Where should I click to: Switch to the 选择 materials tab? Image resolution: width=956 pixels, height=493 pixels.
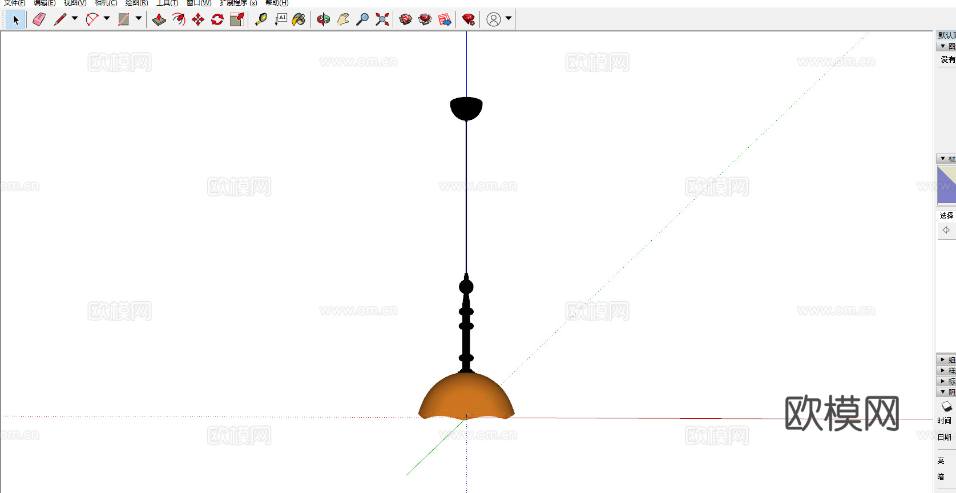click(x=947, y=216)
